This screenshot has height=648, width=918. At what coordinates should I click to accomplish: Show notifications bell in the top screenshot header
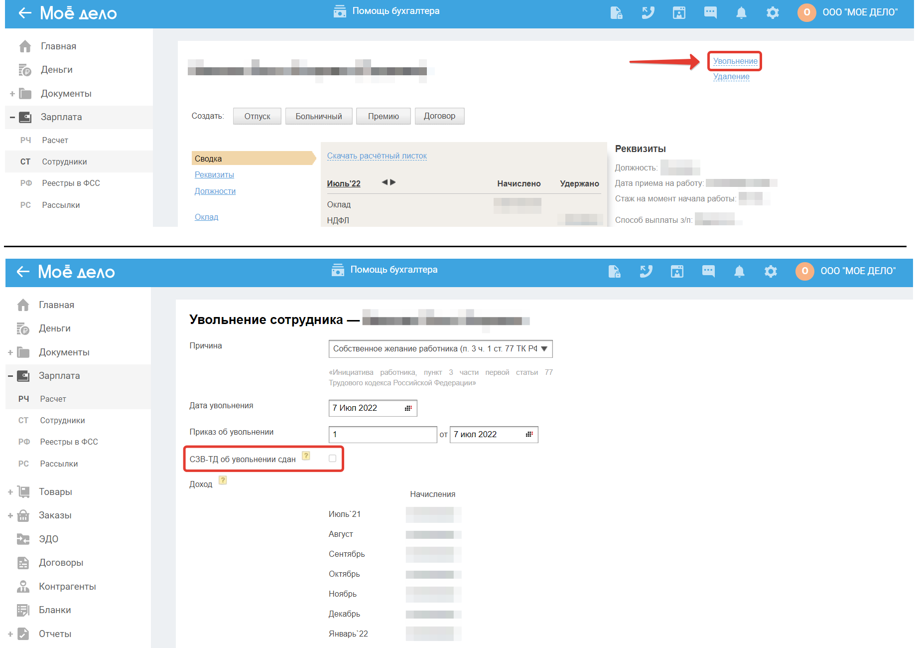coord(741,12)
